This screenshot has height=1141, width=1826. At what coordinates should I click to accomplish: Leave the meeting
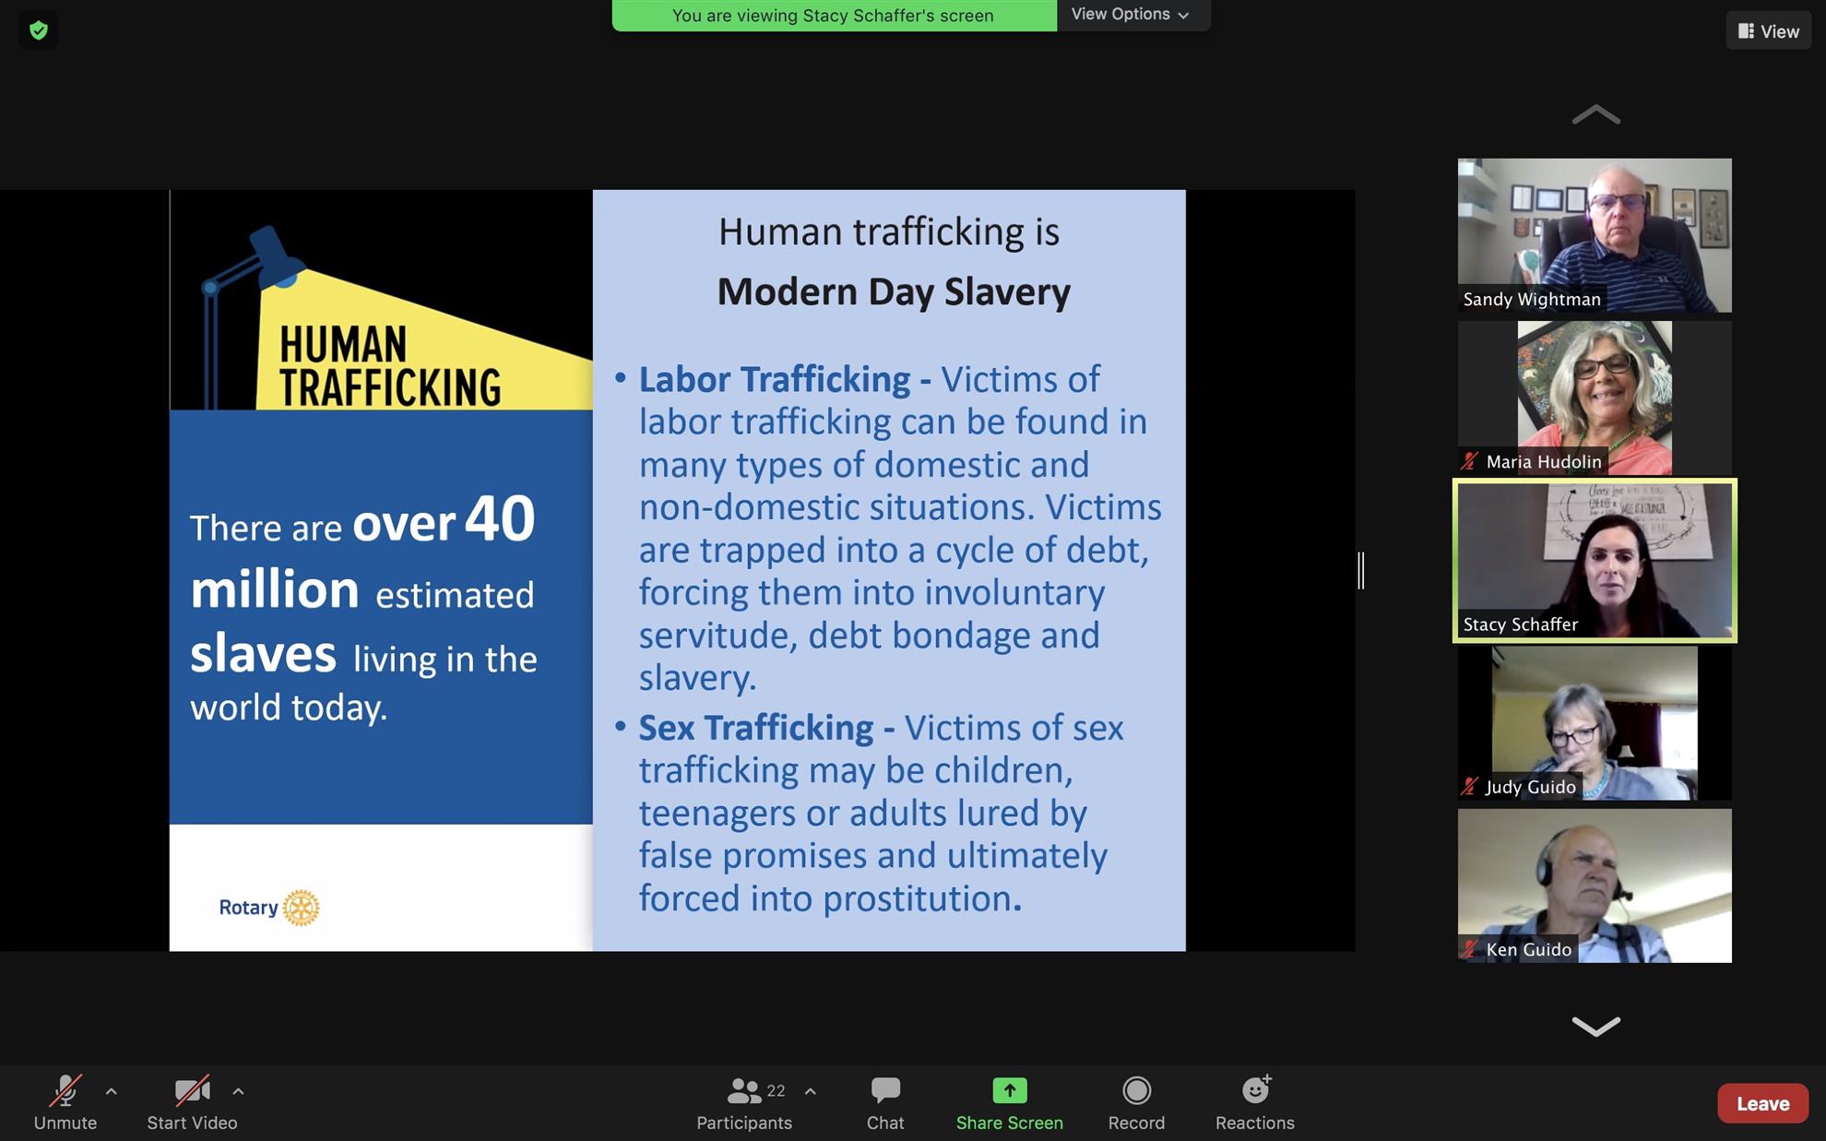[1761, 1103]
